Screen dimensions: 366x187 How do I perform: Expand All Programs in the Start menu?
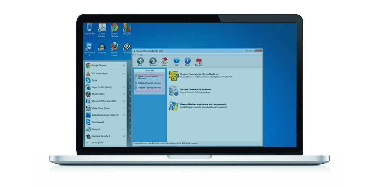coord(97,143)
